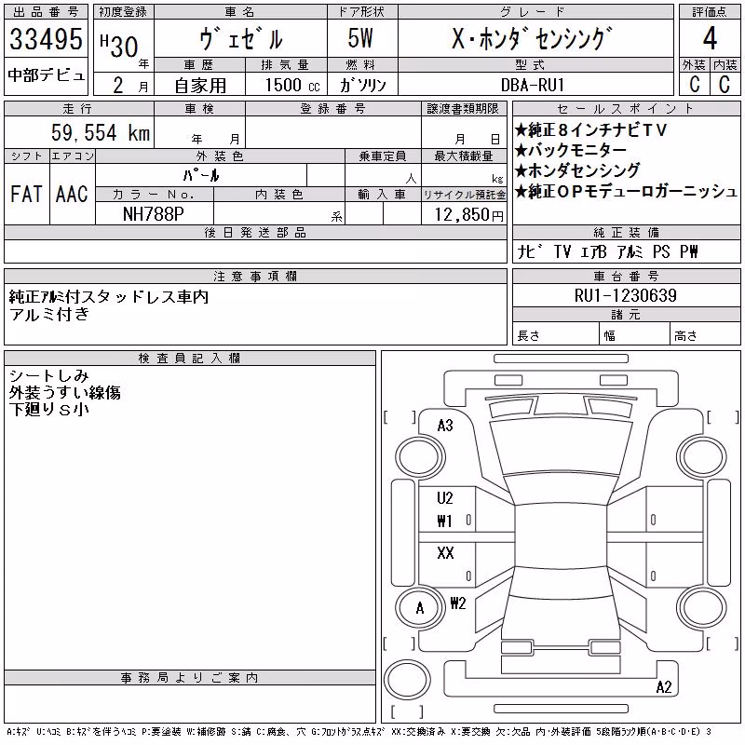Image resolution: width=745 pixels, height=745 pixels.
Task: Click exterior color パール
Action: point(201,175)
